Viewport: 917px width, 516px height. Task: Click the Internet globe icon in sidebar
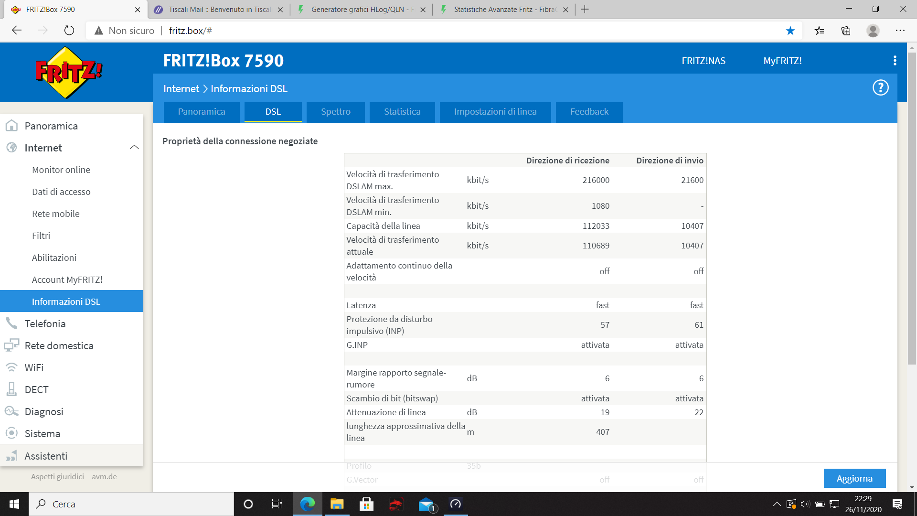[11, 148]
